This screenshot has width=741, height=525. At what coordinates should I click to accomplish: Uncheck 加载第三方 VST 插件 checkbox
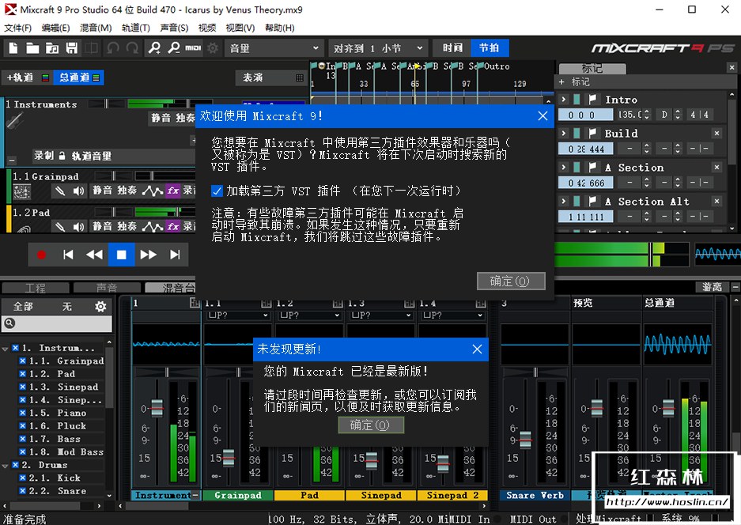pos(217,191)
